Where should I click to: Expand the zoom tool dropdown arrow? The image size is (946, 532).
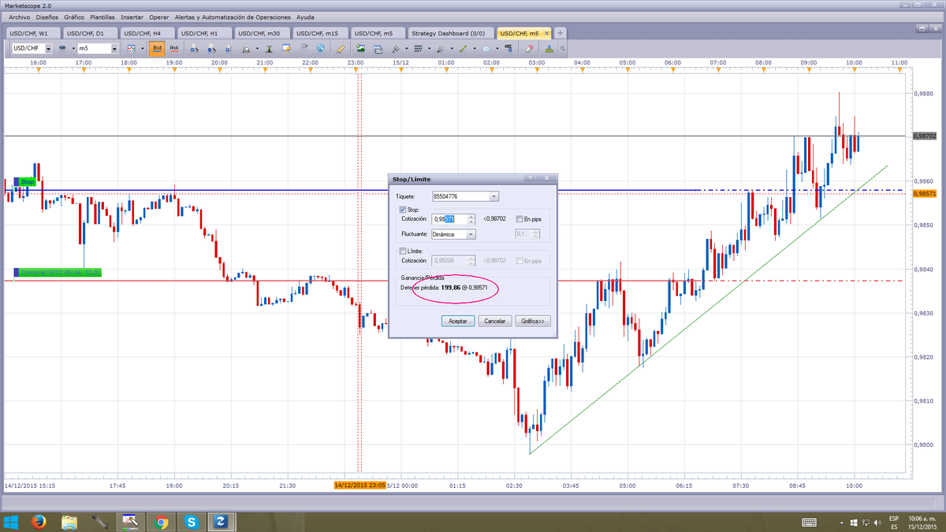(x=258, y=48)
